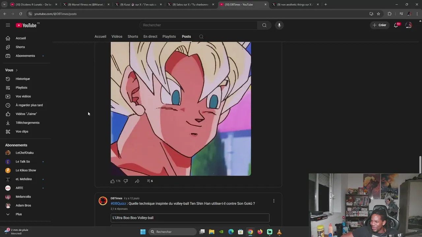Switch to the non aesthetic things tab
The image size is (422, 237).
tap(295, 5)
